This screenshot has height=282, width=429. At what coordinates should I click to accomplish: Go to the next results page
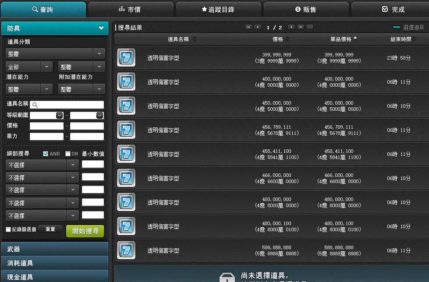pos(291,27)
